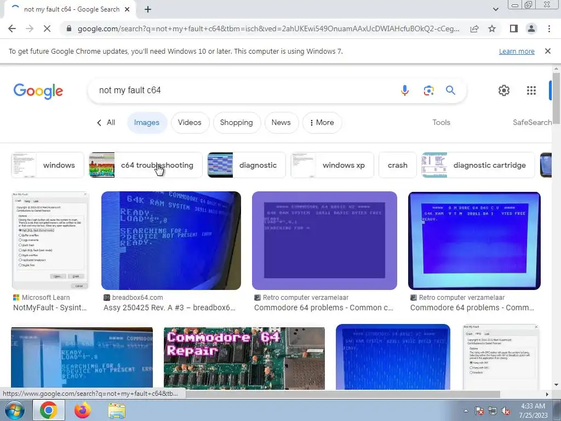
Task: Click the muted volume tray icon
Action: 506,411
